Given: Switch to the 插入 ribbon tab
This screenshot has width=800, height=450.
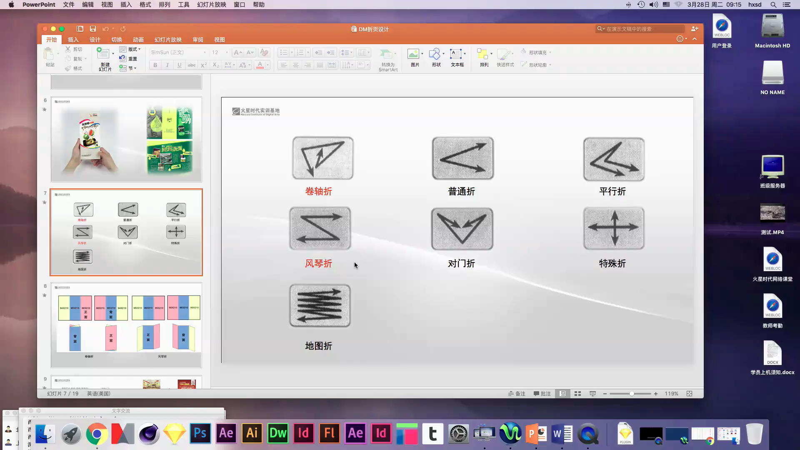Looking at the screenshot, I should (73, 40).
